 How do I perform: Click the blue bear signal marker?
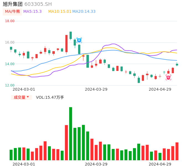click(x=79, y=40)
